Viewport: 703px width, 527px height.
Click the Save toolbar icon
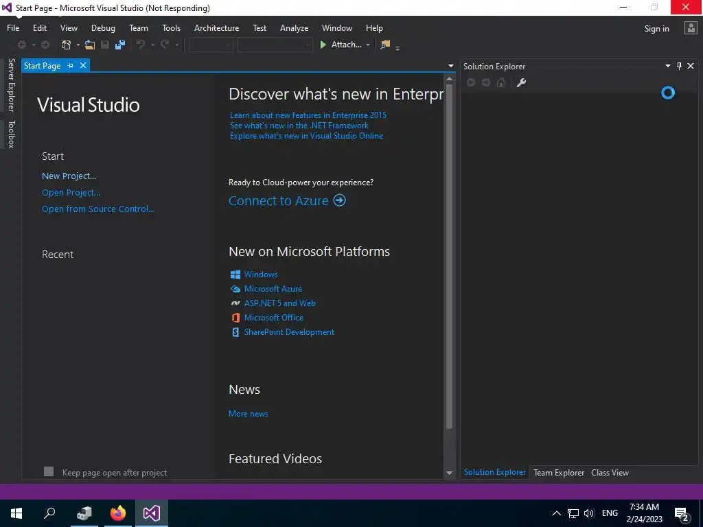point(105,45)
